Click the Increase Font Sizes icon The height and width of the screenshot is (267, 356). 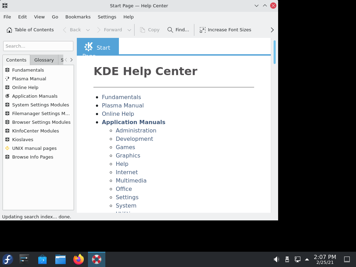(x=203, y=30)
